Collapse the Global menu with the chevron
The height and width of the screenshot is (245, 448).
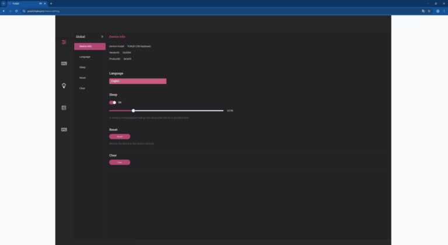[x=102, y=37]
